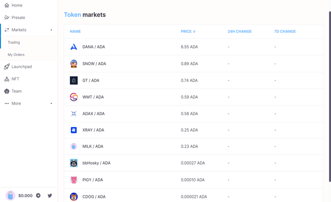Click the 24H Change column header
This screenshot has height=202, width=331.
point(239,31)
